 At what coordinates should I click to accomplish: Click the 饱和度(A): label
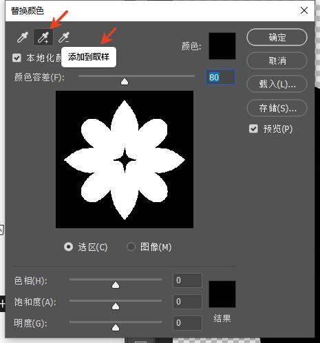click(x=35, y=302)
